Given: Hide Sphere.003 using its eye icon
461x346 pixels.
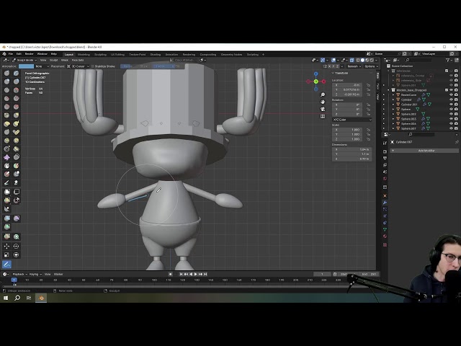Looking at the screenshot, I should click(452, 119).
